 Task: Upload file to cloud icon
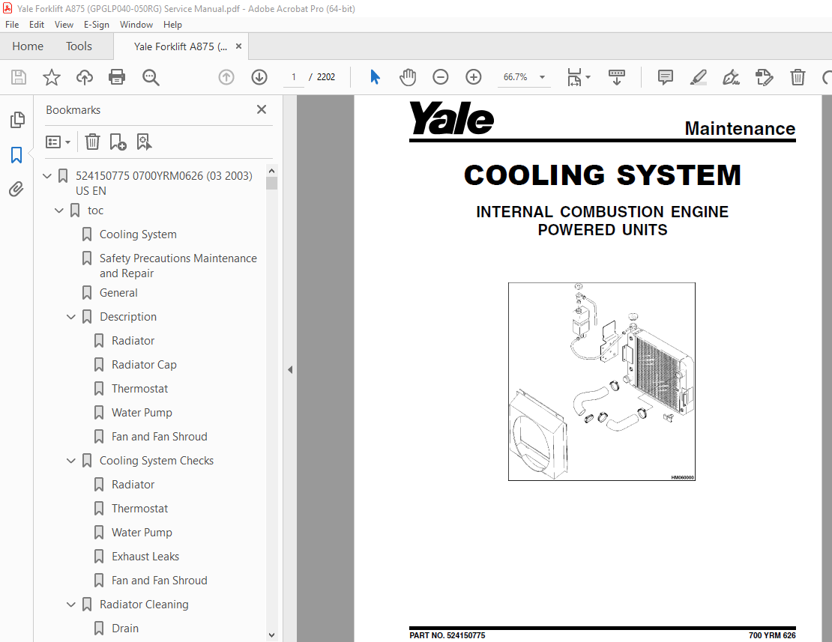coord(85,77)
